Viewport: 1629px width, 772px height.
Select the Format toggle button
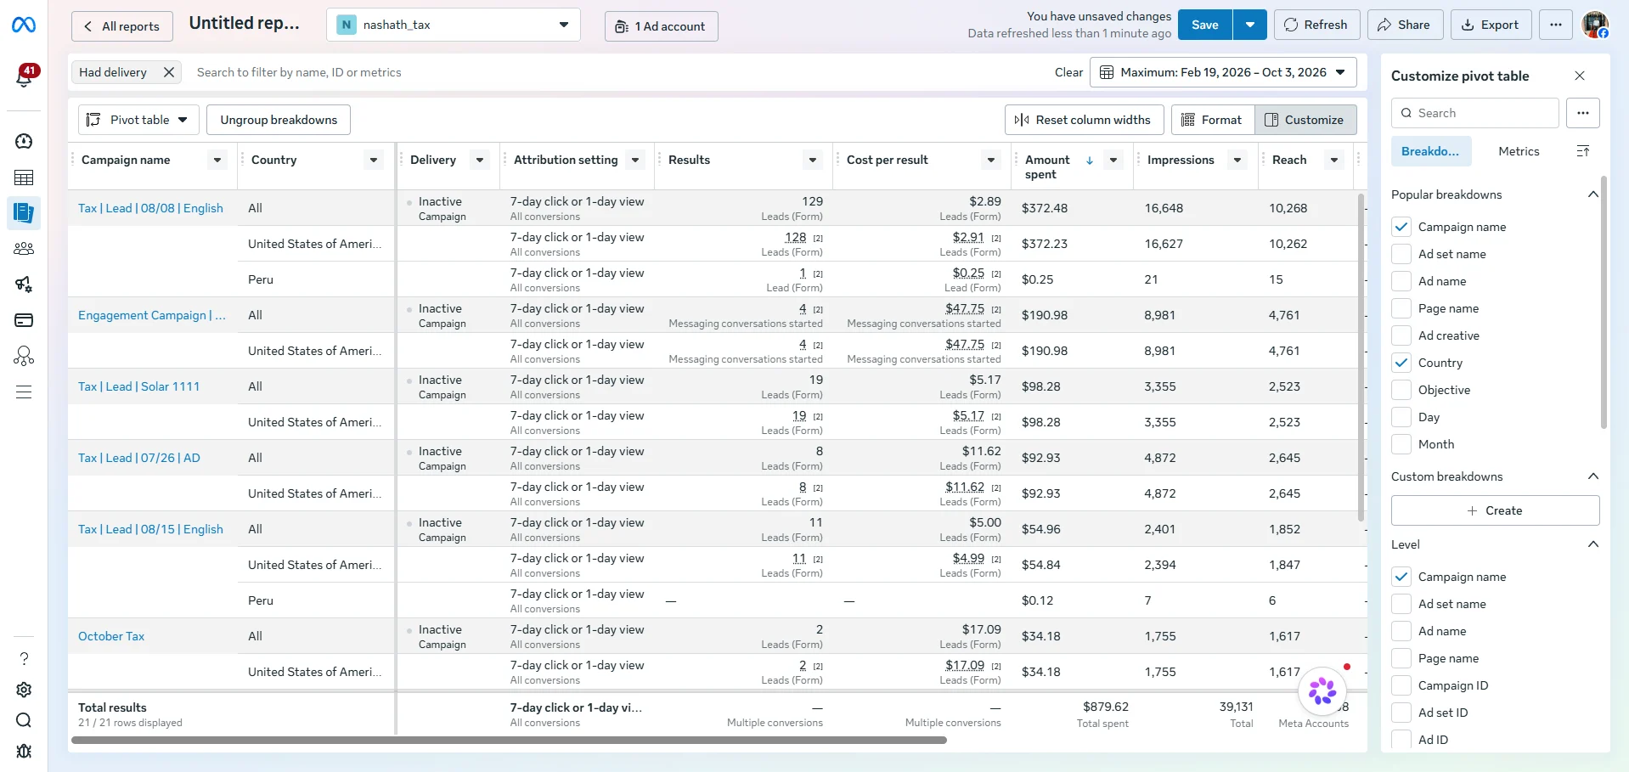coord(1213,120)
